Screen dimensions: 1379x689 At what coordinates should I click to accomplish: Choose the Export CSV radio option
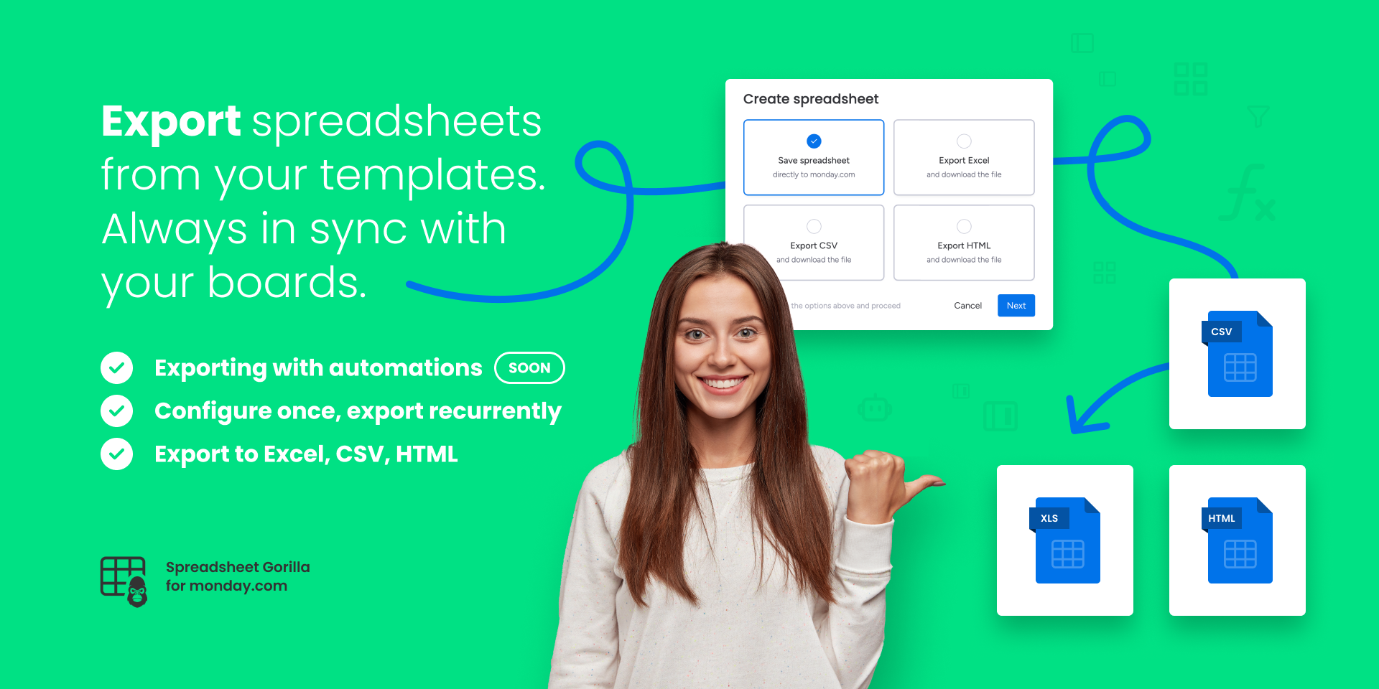tap(814, 227)
